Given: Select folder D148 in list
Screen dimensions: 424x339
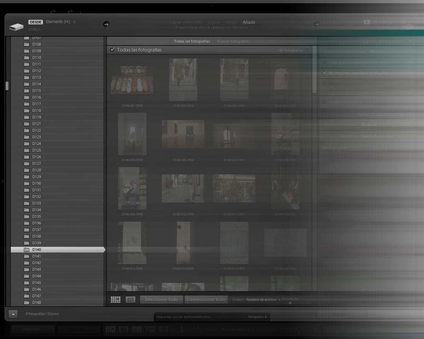Looking at the screenshot, I should (x=57, y=303).
